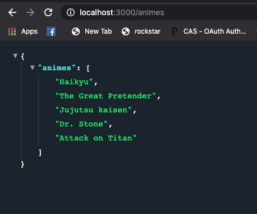Click the globe icon next to New Tab
This screenshot has height=214, width=257.
76,31
